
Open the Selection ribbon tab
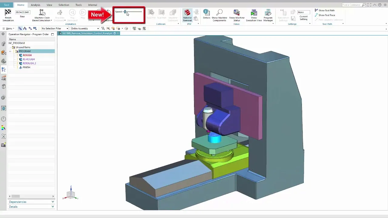64,5
